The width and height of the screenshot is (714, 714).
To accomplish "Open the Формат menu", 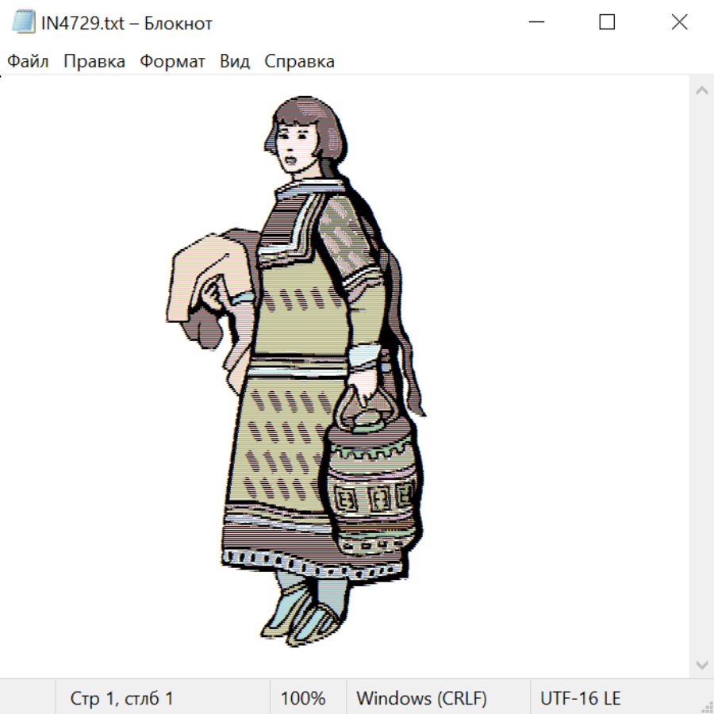I will (x=172, y=62).
